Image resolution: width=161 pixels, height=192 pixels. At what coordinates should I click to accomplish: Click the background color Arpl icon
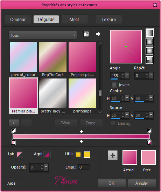point(47,155)
